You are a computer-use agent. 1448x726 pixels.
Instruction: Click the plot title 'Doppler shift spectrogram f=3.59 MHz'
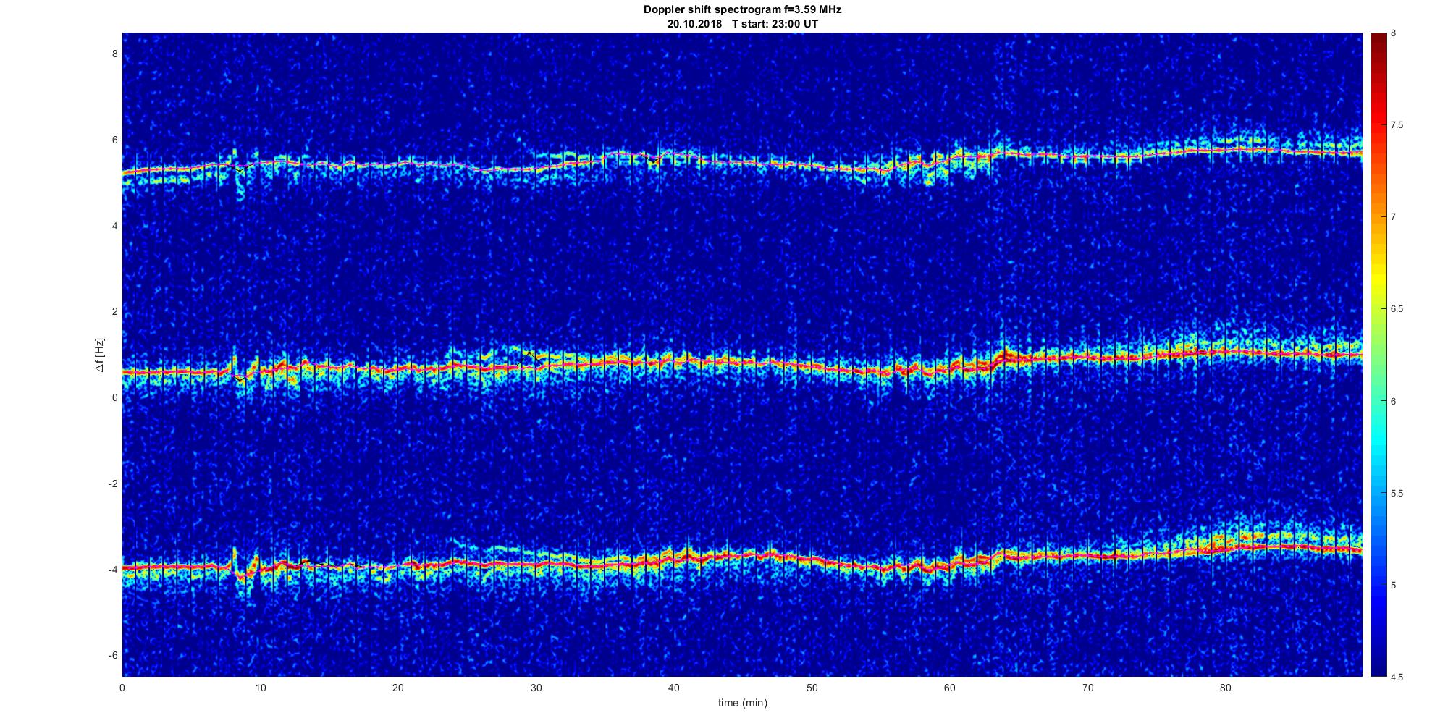[742, 10]
